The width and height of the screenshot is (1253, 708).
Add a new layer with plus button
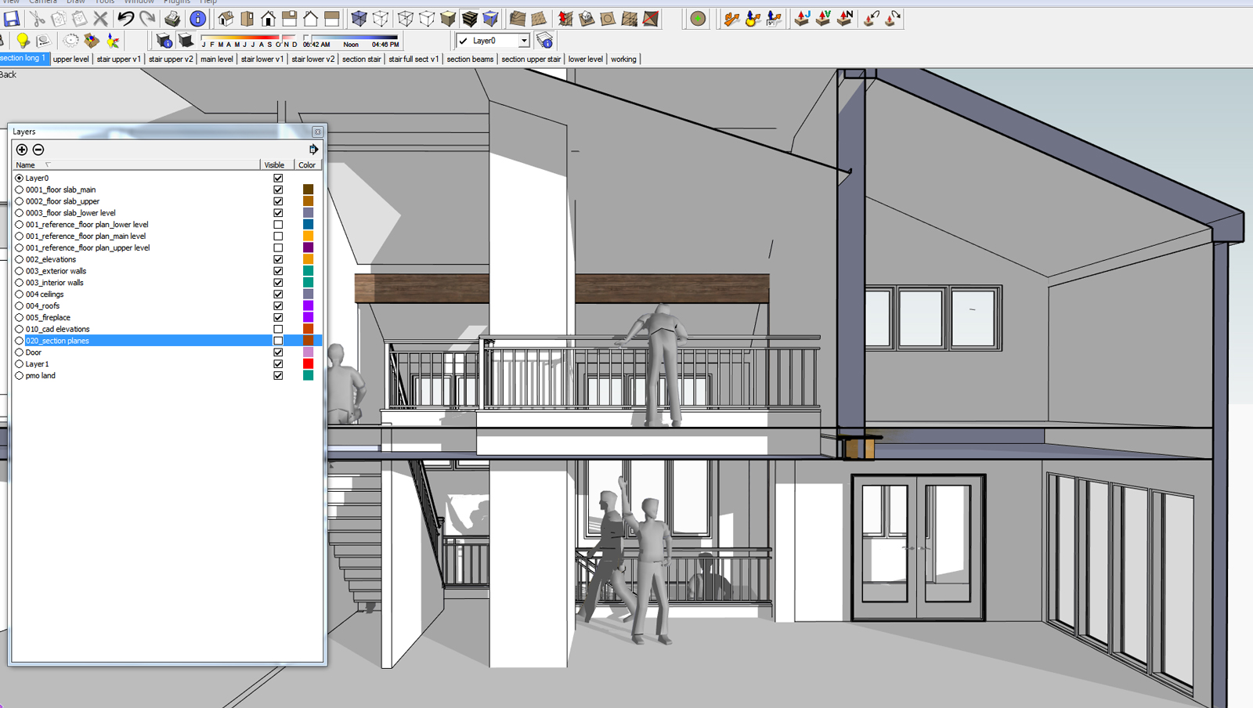[x=22, y=150]
